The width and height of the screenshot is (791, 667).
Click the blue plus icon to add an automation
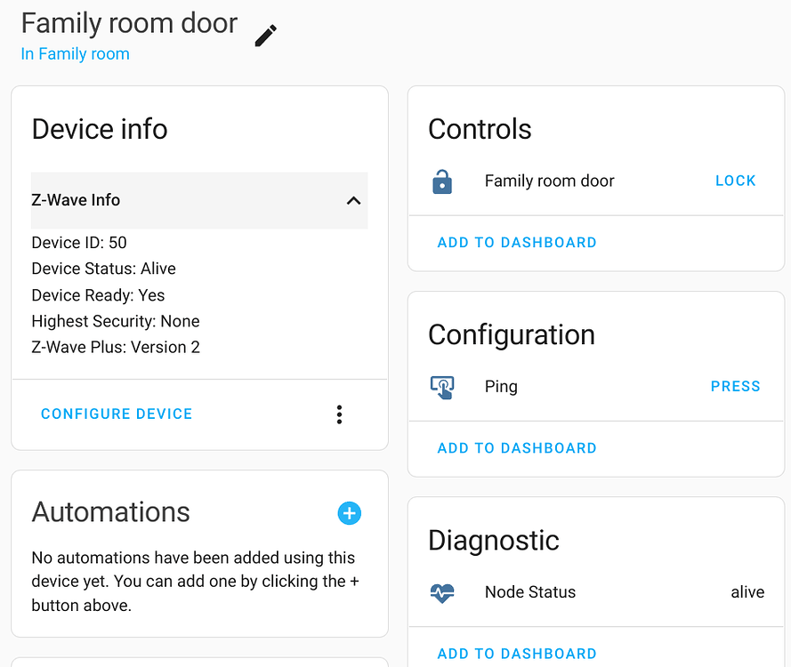pyautogui.click(x=349, y=513)
